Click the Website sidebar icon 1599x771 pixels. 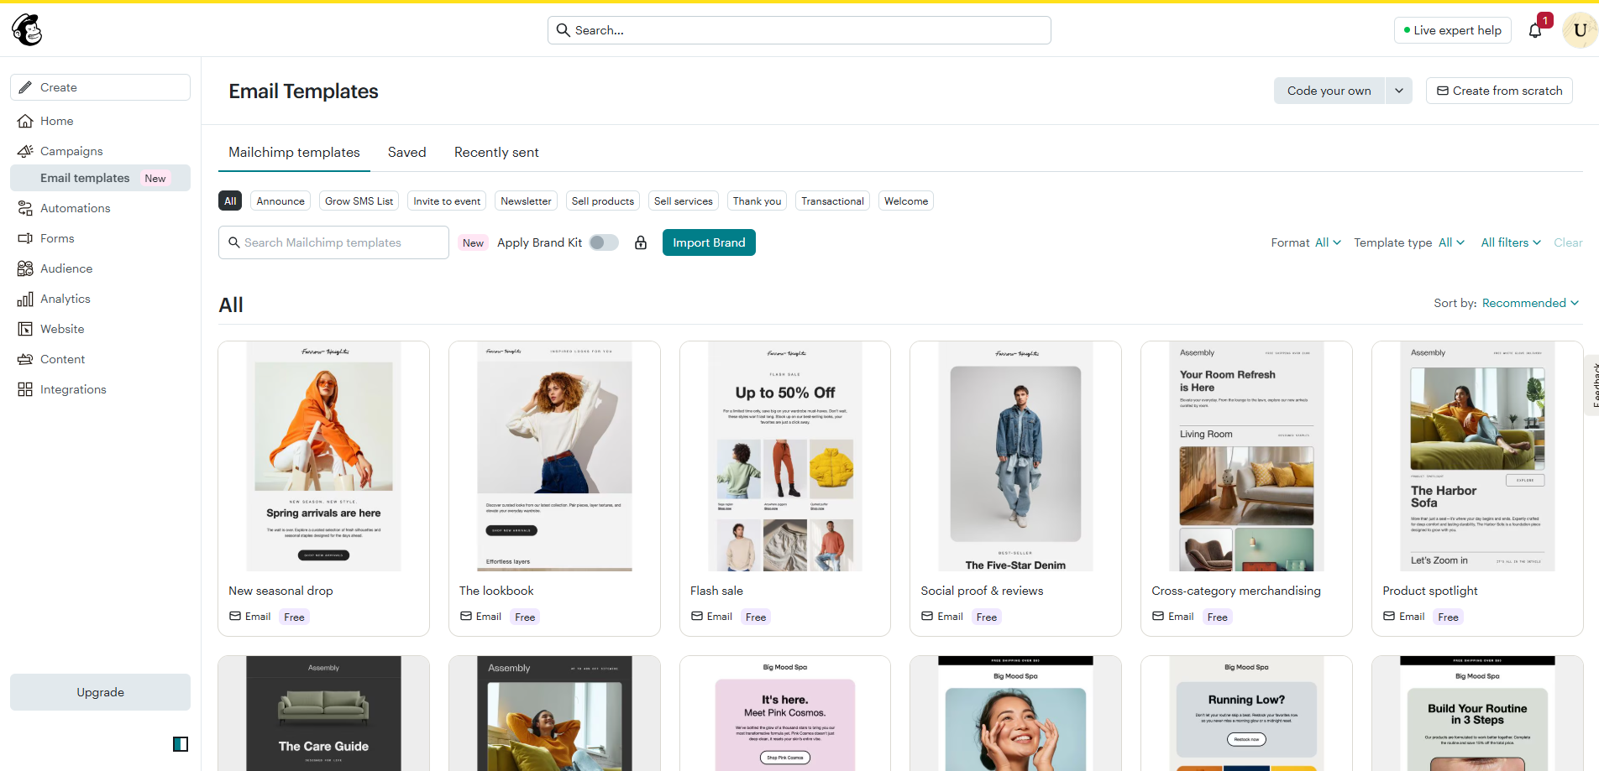click(x=25, y=329)
